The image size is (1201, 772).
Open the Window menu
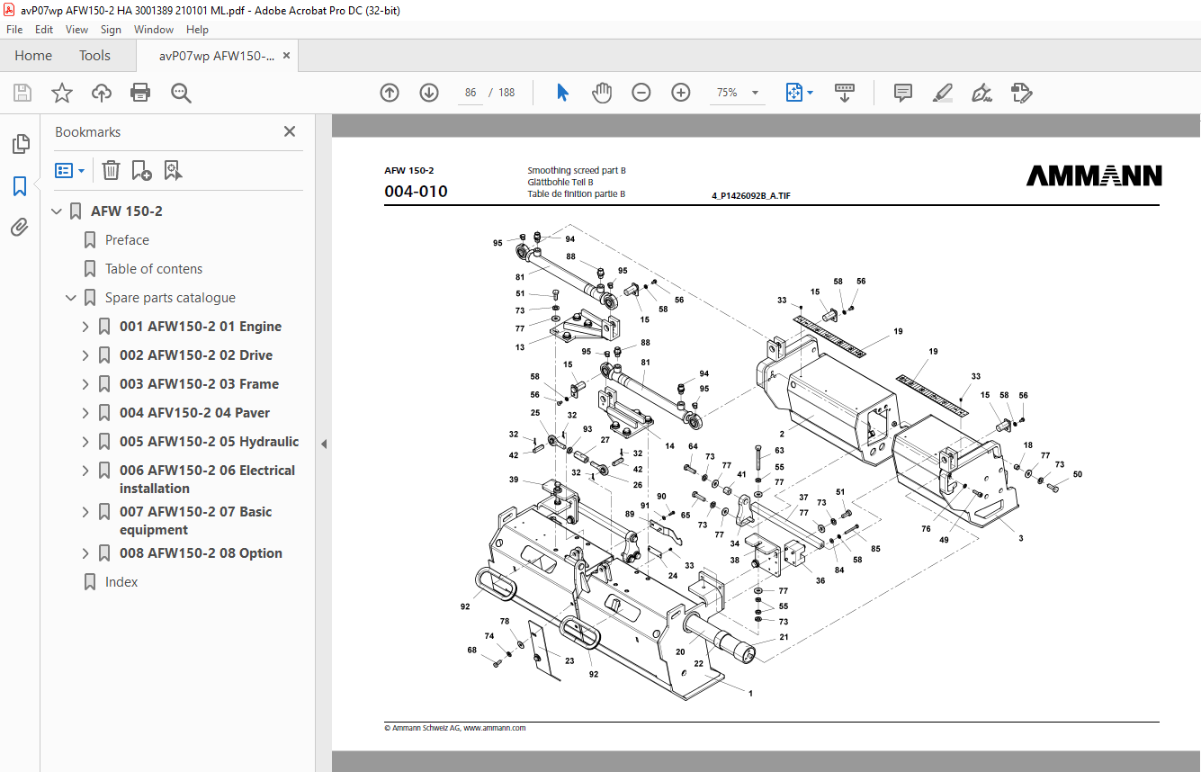pyautogui.click(x=154, y=30)
